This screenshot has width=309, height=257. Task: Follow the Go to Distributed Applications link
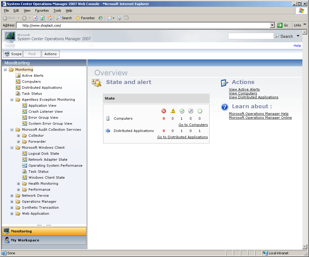[x=182, y=137]
